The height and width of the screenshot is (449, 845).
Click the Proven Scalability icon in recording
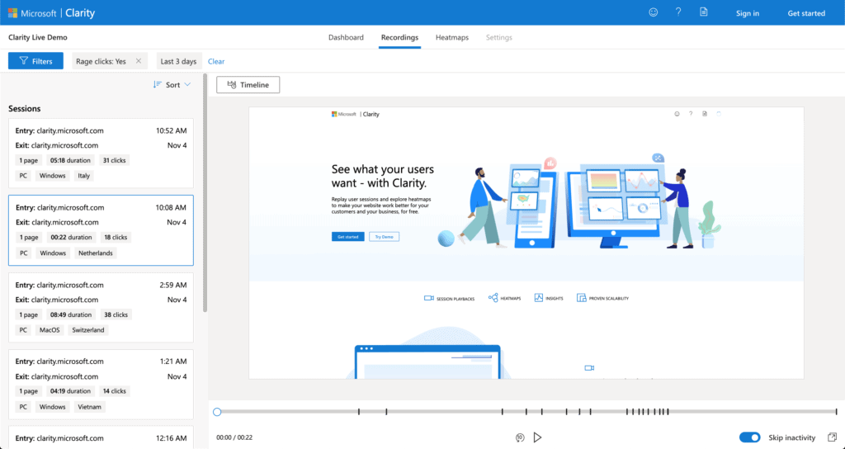click(581, 297)
